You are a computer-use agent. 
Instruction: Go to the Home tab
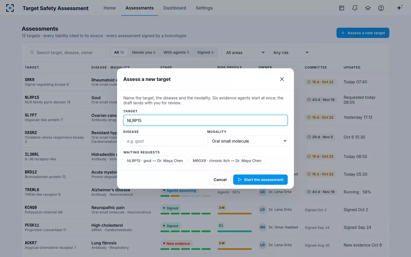tap(110, 8)
